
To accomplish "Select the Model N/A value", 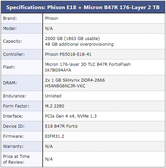I will [x=49, y=29].
